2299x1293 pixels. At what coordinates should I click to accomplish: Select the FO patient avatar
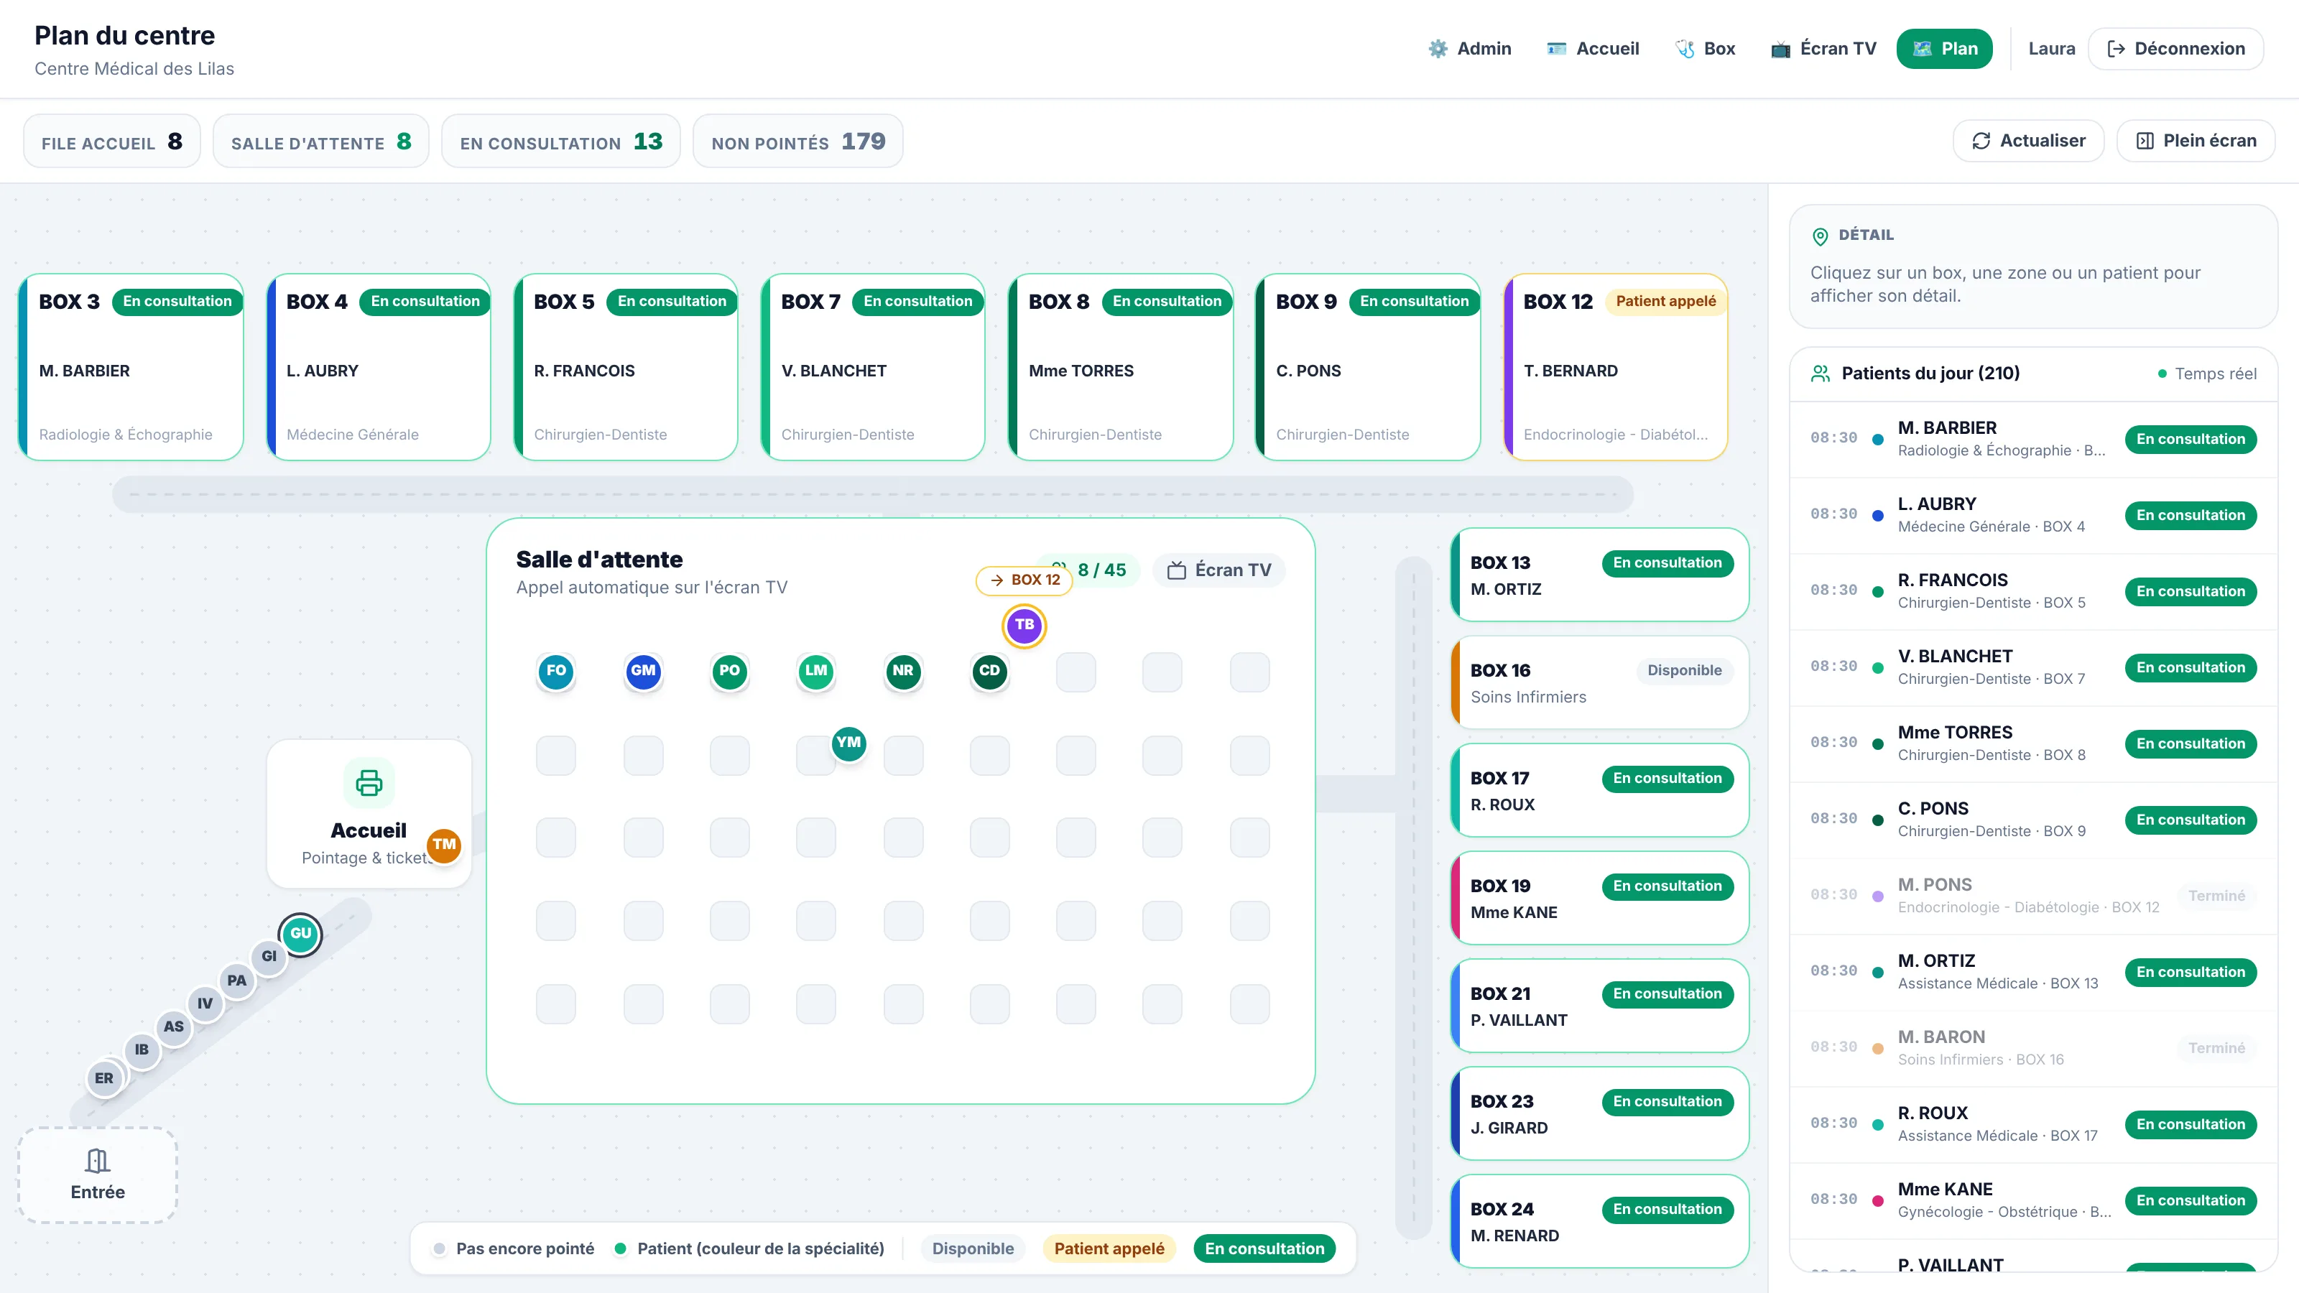click(556, 671)
